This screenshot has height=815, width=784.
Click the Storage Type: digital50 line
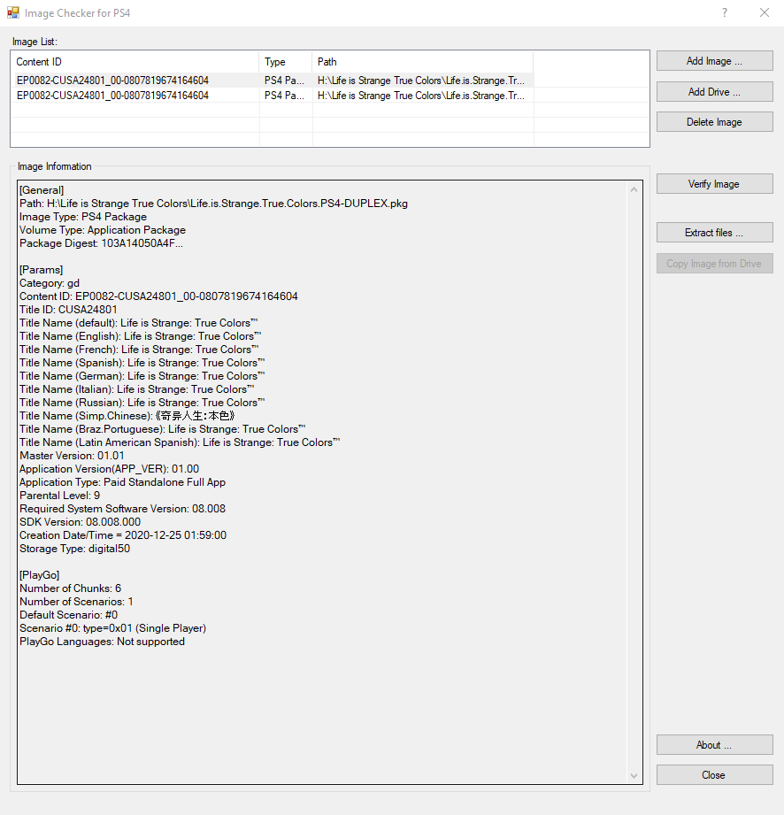(75, 549)
